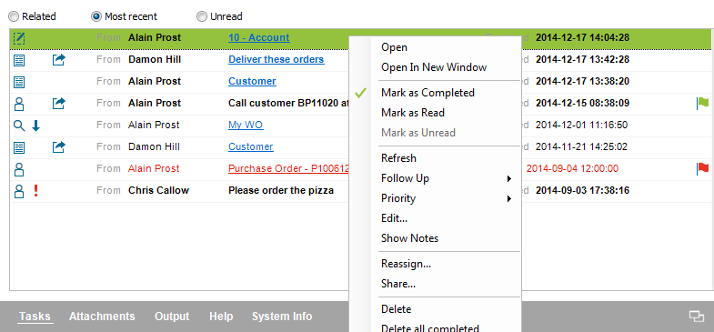Click the share icon on the Deliver these orders row
The height and width of the screenshot is (332, 714).
click(x=59, y=60)
